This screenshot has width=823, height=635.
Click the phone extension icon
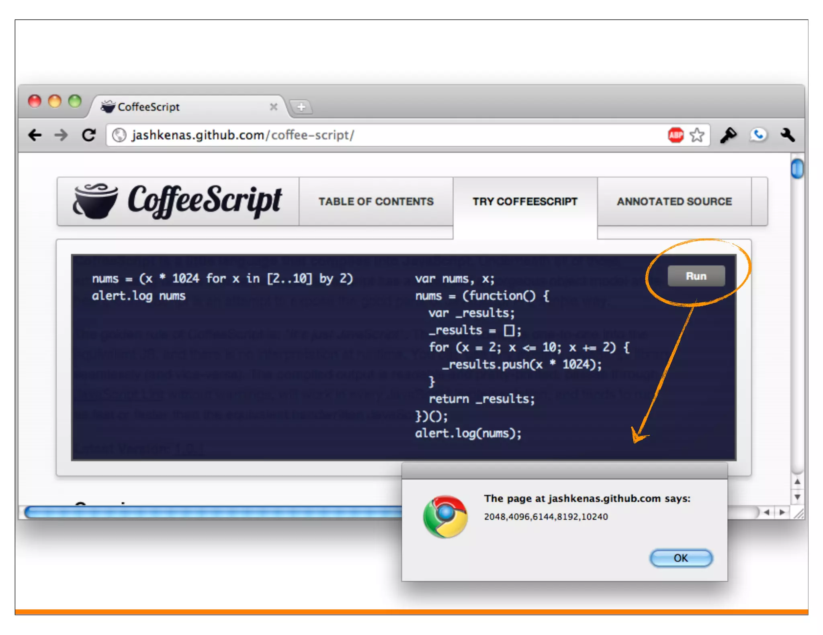(x=758, y=135)
